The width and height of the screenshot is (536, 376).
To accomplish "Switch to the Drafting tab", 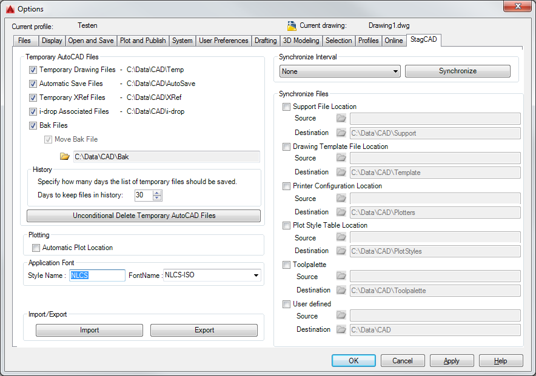I will [266, 41].
